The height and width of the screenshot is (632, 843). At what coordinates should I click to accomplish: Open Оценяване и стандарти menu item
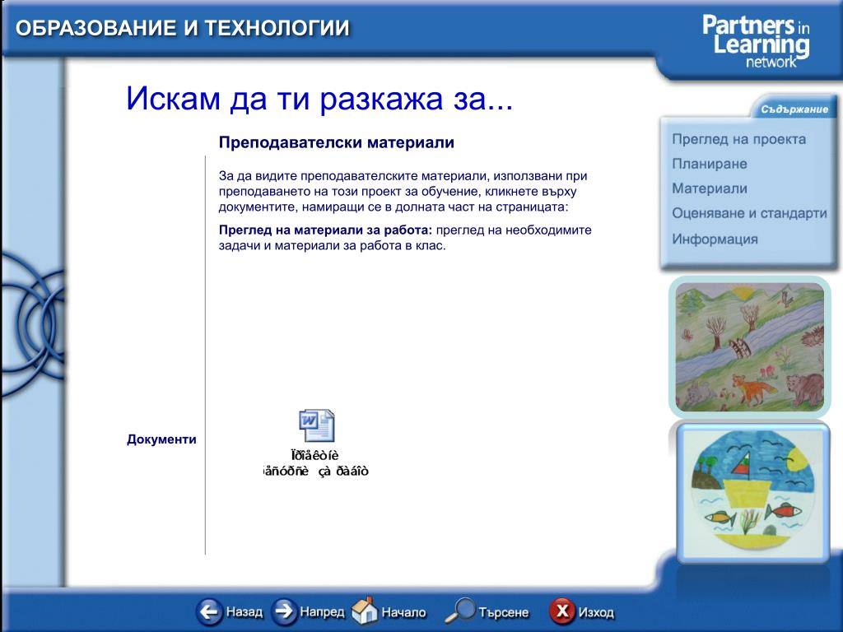click(749, 213)
